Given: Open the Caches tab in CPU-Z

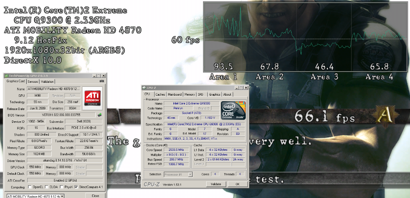Looking at the screenshot, I should click(160, 94).
